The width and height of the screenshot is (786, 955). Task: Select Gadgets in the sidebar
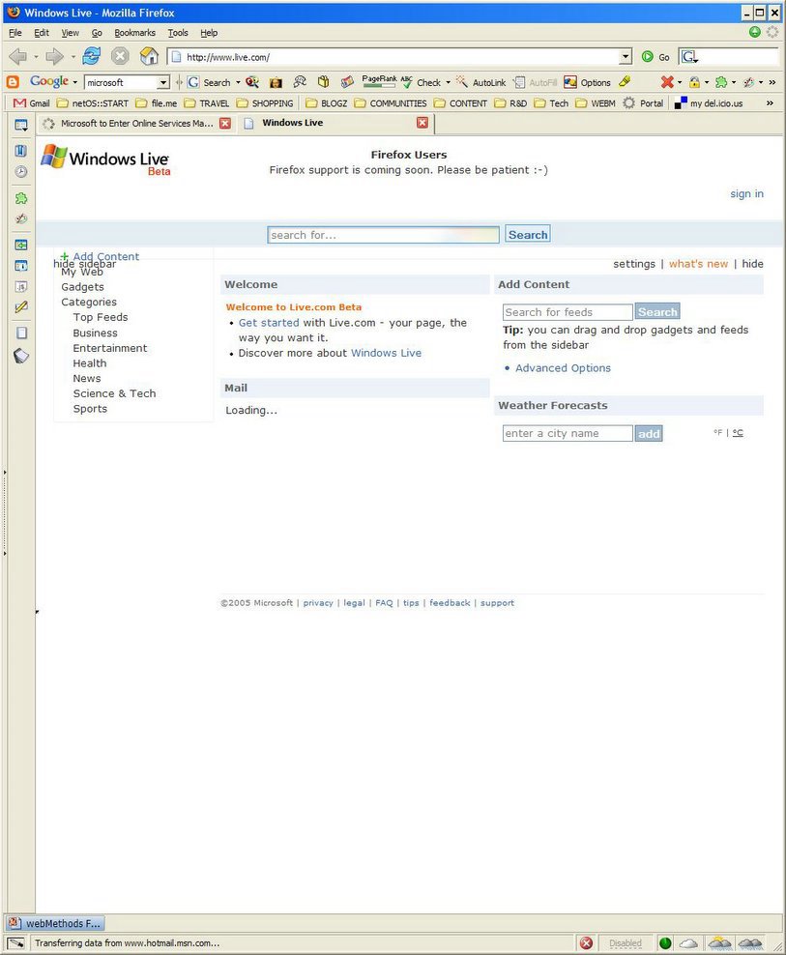click(x=82, y=287)
